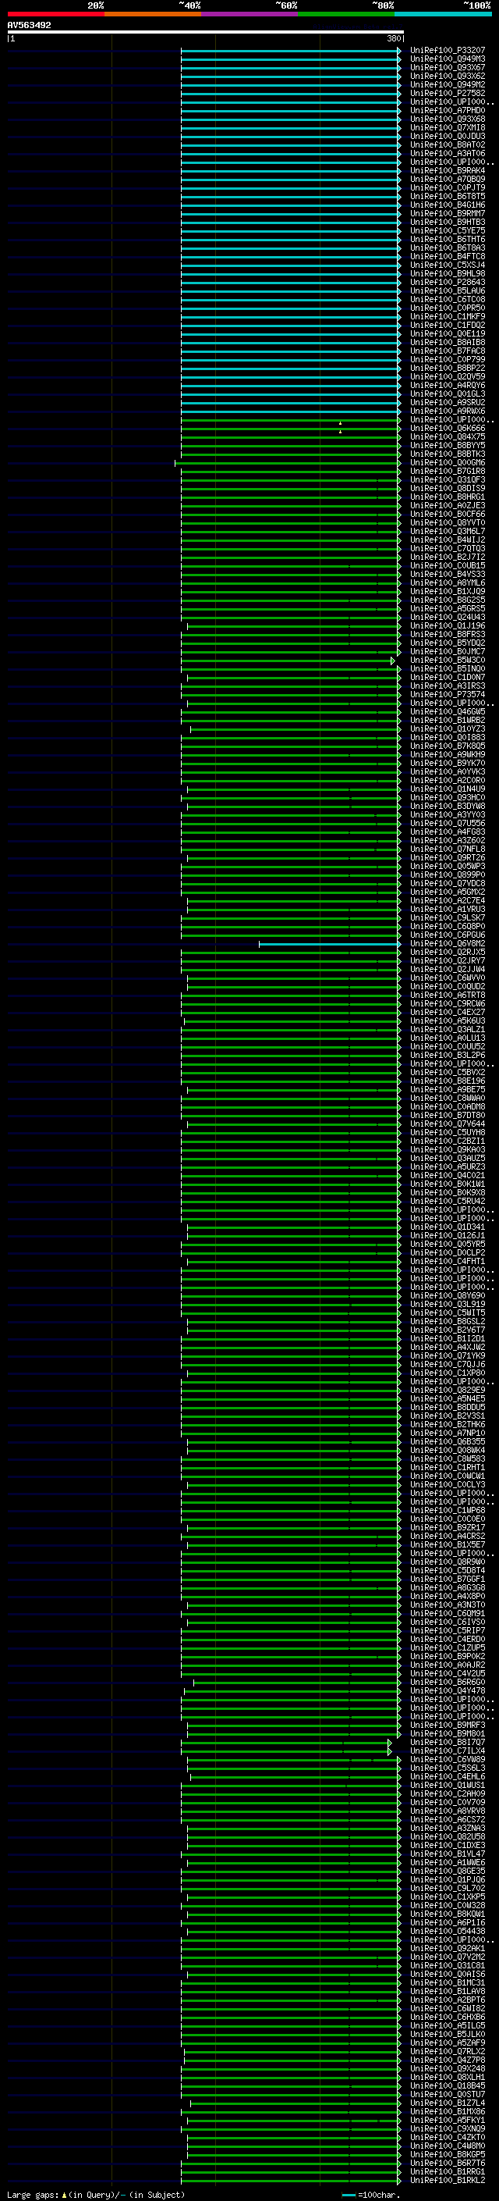Image resolution: width=499 pixels, height=2201 pixels.
Task: Open hit UniRef100_B3L2P6
Action: point(448,1056)
